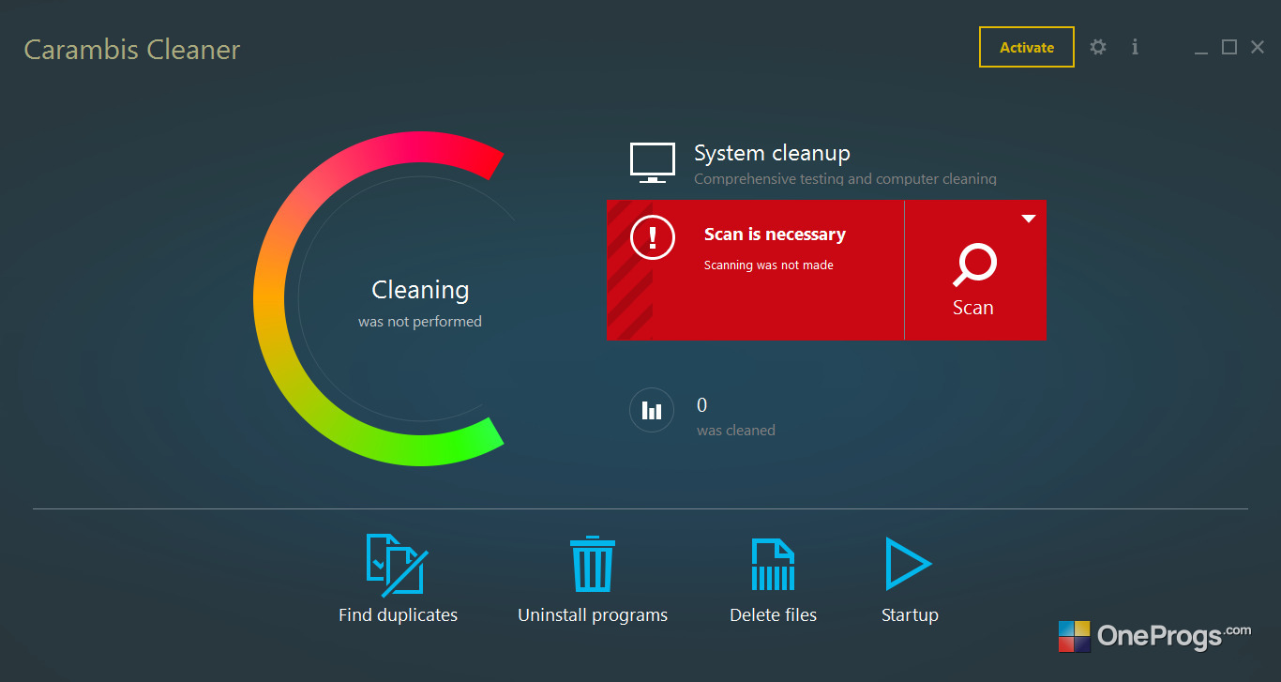Click the 'Scanning was not made' text
Viewport: 1281px width, 682px height.
(769, 265)
